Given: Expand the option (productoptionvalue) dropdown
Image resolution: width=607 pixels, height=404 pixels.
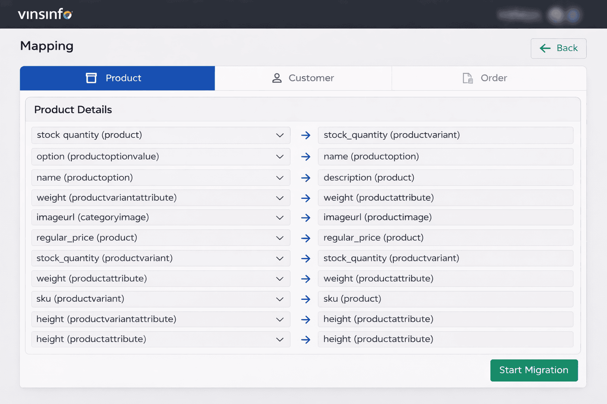Looking at the screenshot, I should coord(160,157).
